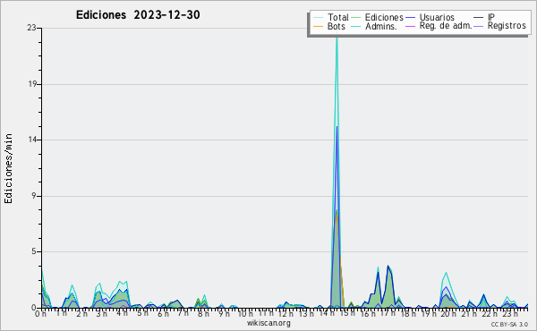Click the x-axis label '8 h'
Image resolution: width=537 pixels, height=331 pixels.
(x=203, y=314)
